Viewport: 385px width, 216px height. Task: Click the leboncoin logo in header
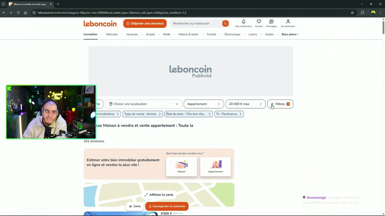(x=100, y=23)
